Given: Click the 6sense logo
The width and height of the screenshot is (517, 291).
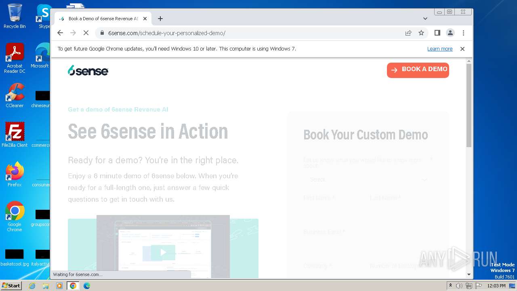Looking at the screenshot, I should pyautogui.click(x=88, y=70).
